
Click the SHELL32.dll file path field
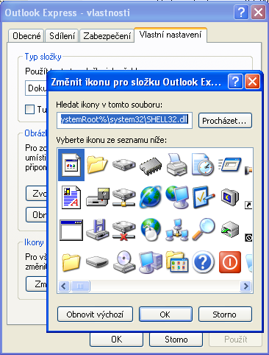pos(124,120)
